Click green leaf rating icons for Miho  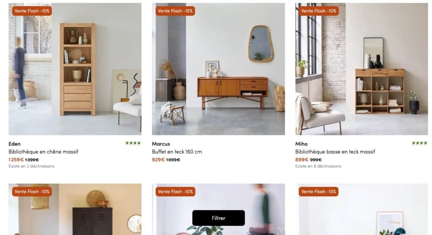[x=420, y=143]
